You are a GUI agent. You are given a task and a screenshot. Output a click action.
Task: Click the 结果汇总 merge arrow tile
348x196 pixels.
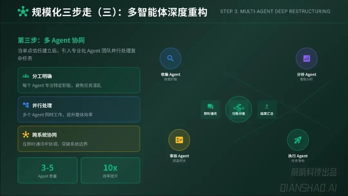(267, 109)
